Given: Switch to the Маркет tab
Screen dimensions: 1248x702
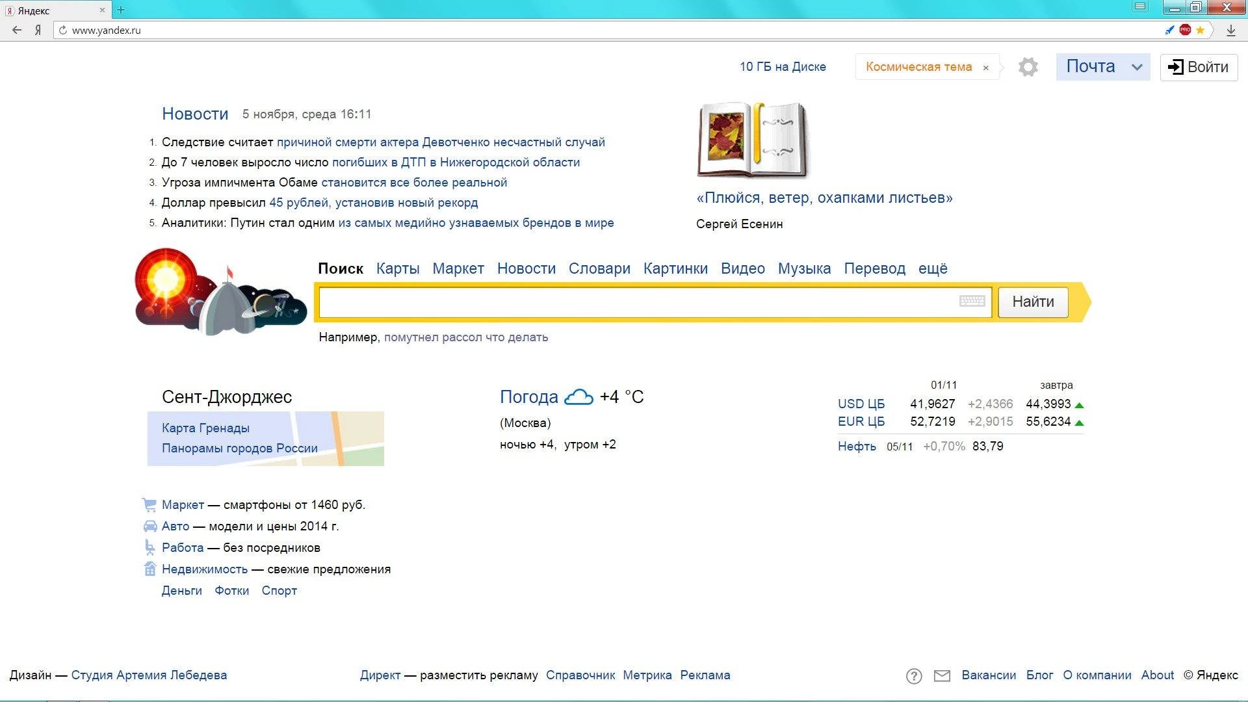Looking at the screenshot, I should click(458, 268).
